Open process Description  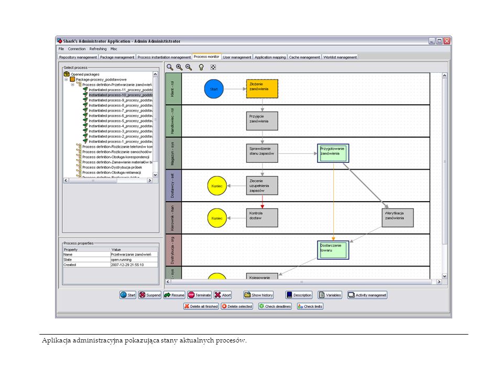tap(299, 295)
